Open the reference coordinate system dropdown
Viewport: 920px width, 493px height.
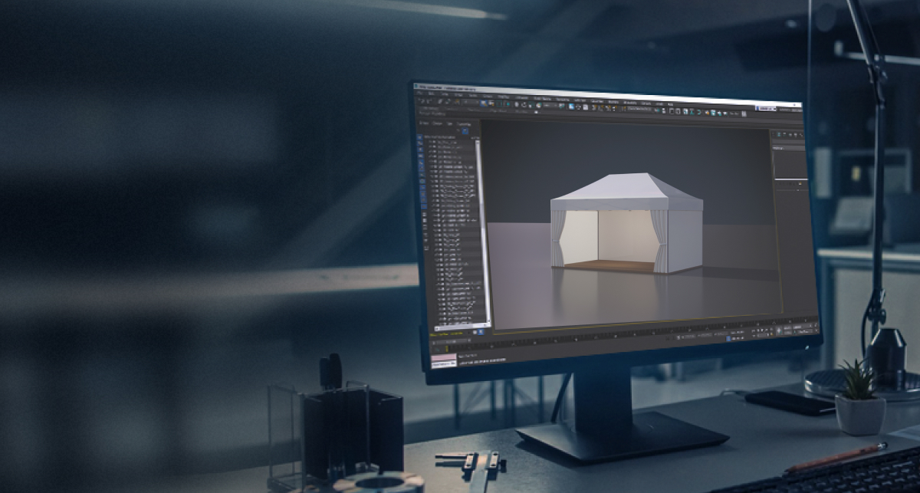[550, 105]
